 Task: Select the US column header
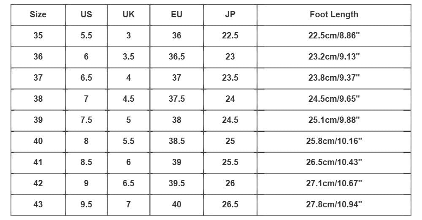click(86, 14)
